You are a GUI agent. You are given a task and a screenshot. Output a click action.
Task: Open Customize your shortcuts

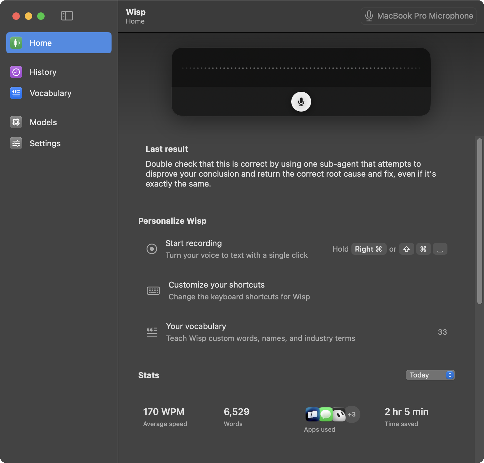pos(297,290)
